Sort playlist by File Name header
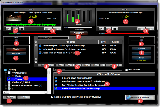Viewport: 162px width, 109px height. [68, 42]
